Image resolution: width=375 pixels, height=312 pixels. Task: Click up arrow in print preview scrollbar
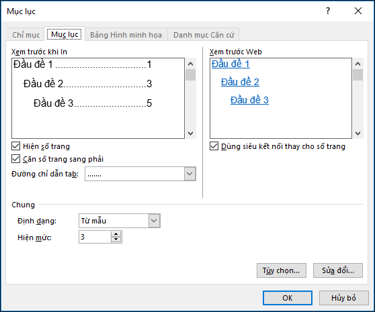191,64
